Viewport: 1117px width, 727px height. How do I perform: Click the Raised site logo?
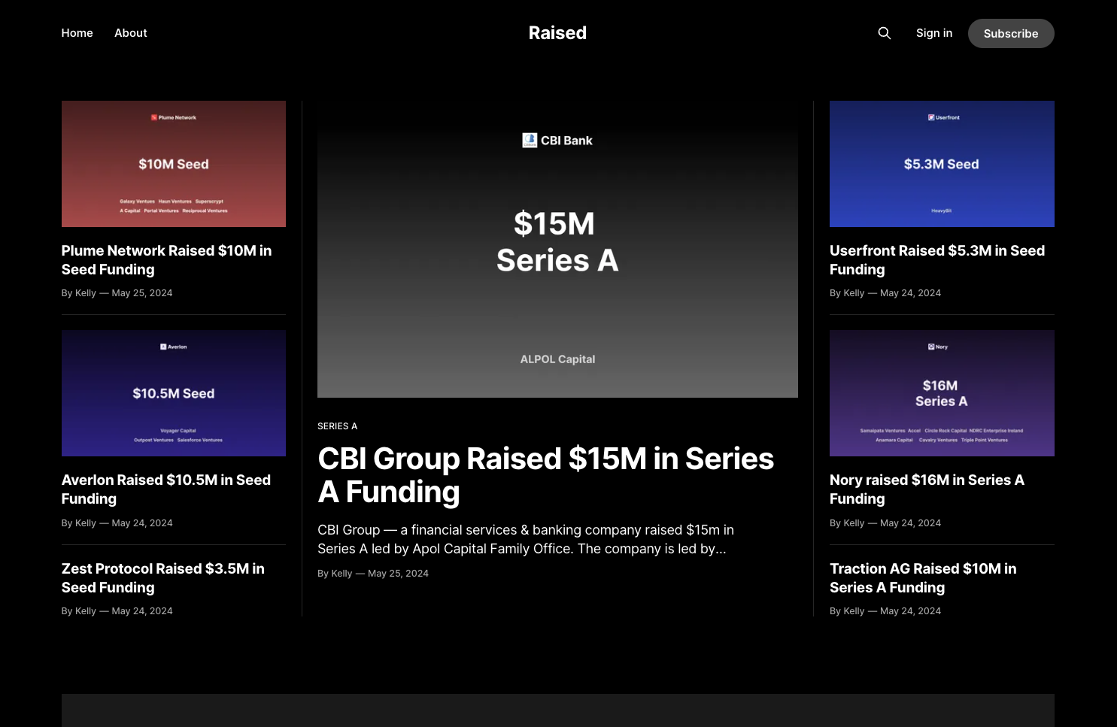tap(557, 33)
